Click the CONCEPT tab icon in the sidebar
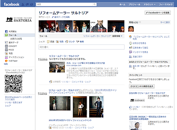The height and width of the screenshot is (130, 177). 6,46
